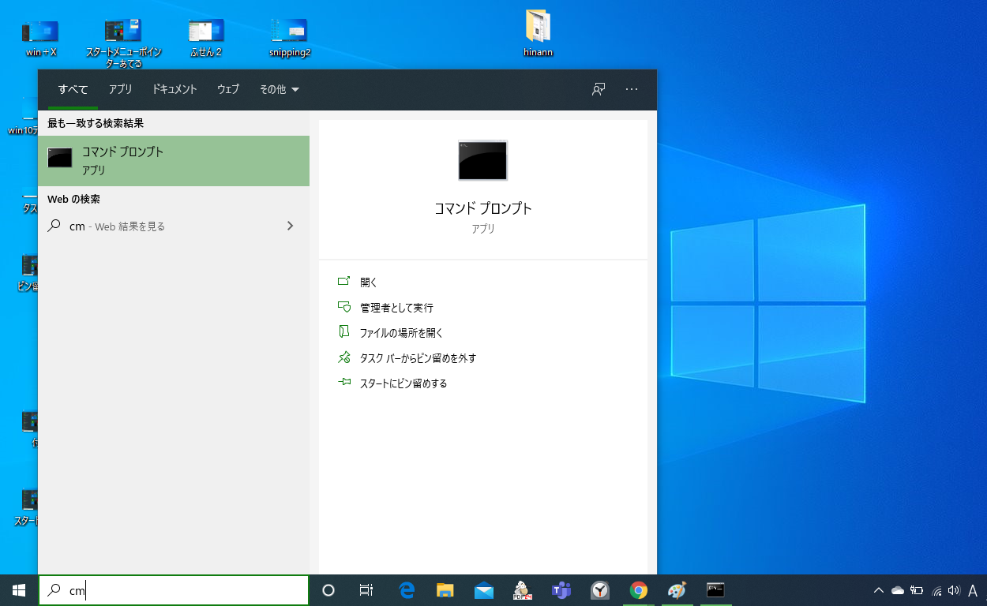
Task: Choose タスク バーからピン留めを外す
Action: pos(418,358)
